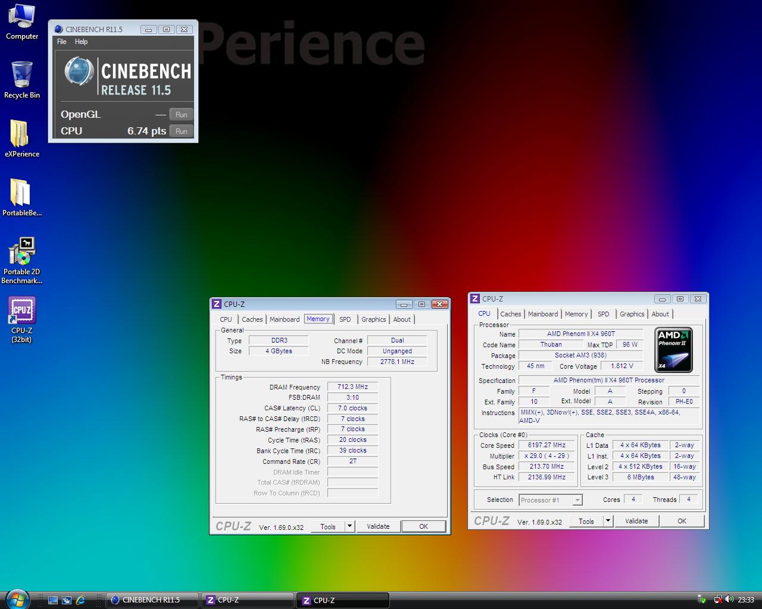
Task: Open Memory tab in processor CPU-Z window
Action: coord(576,314)
